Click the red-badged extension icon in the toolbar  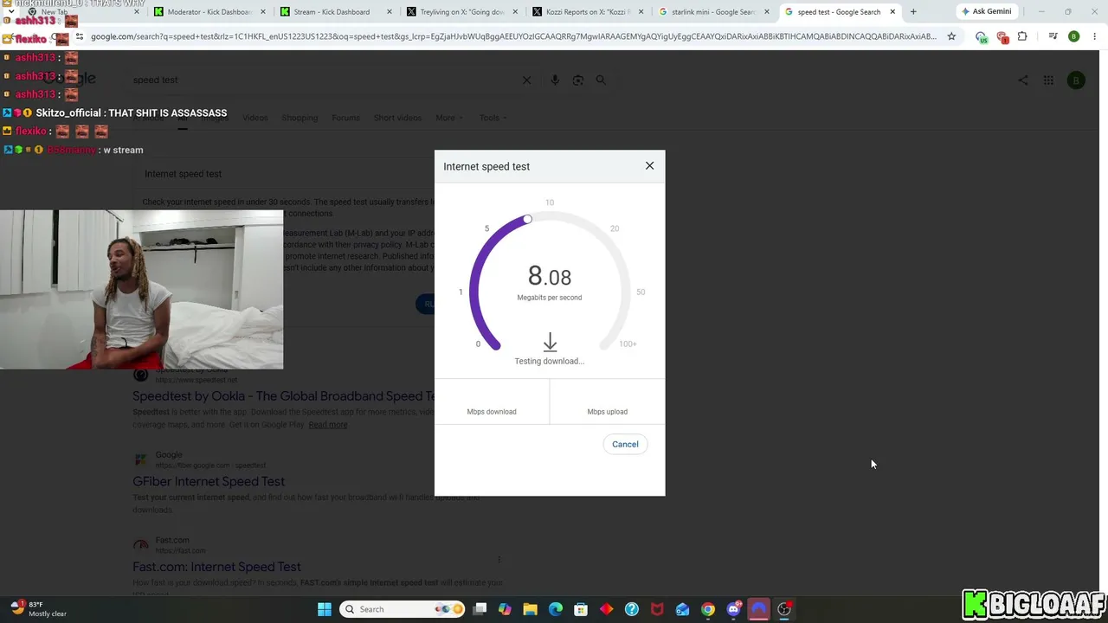click(1002, 37)
